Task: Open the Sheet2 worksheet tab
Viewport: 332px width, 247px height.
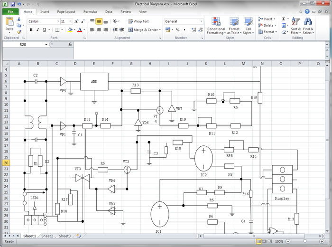Action: click(46, 236)
